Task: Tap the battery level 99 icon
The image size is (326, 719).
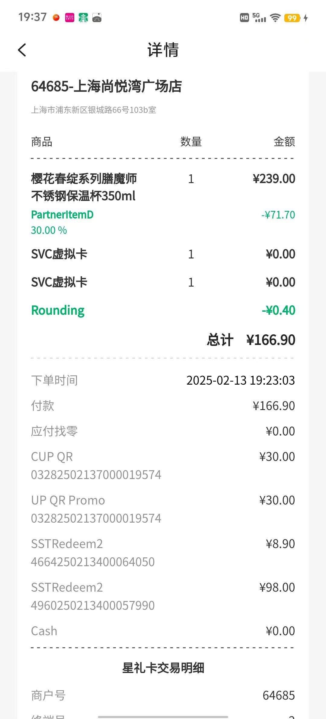Action: [292, 18]
